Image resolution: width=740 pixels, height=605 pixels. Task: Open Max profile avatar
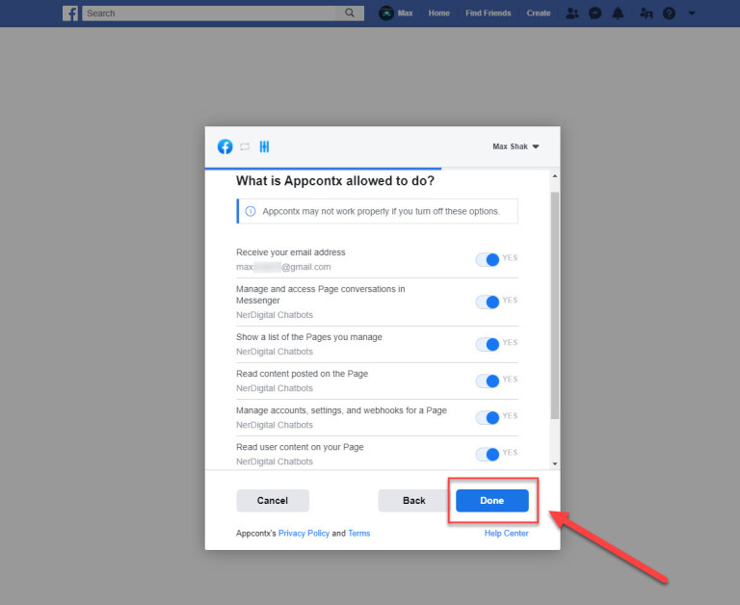[386, 13]
